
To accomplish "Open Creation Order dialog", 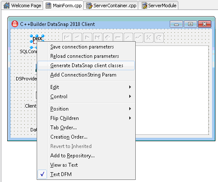I will tap(86, 137).
